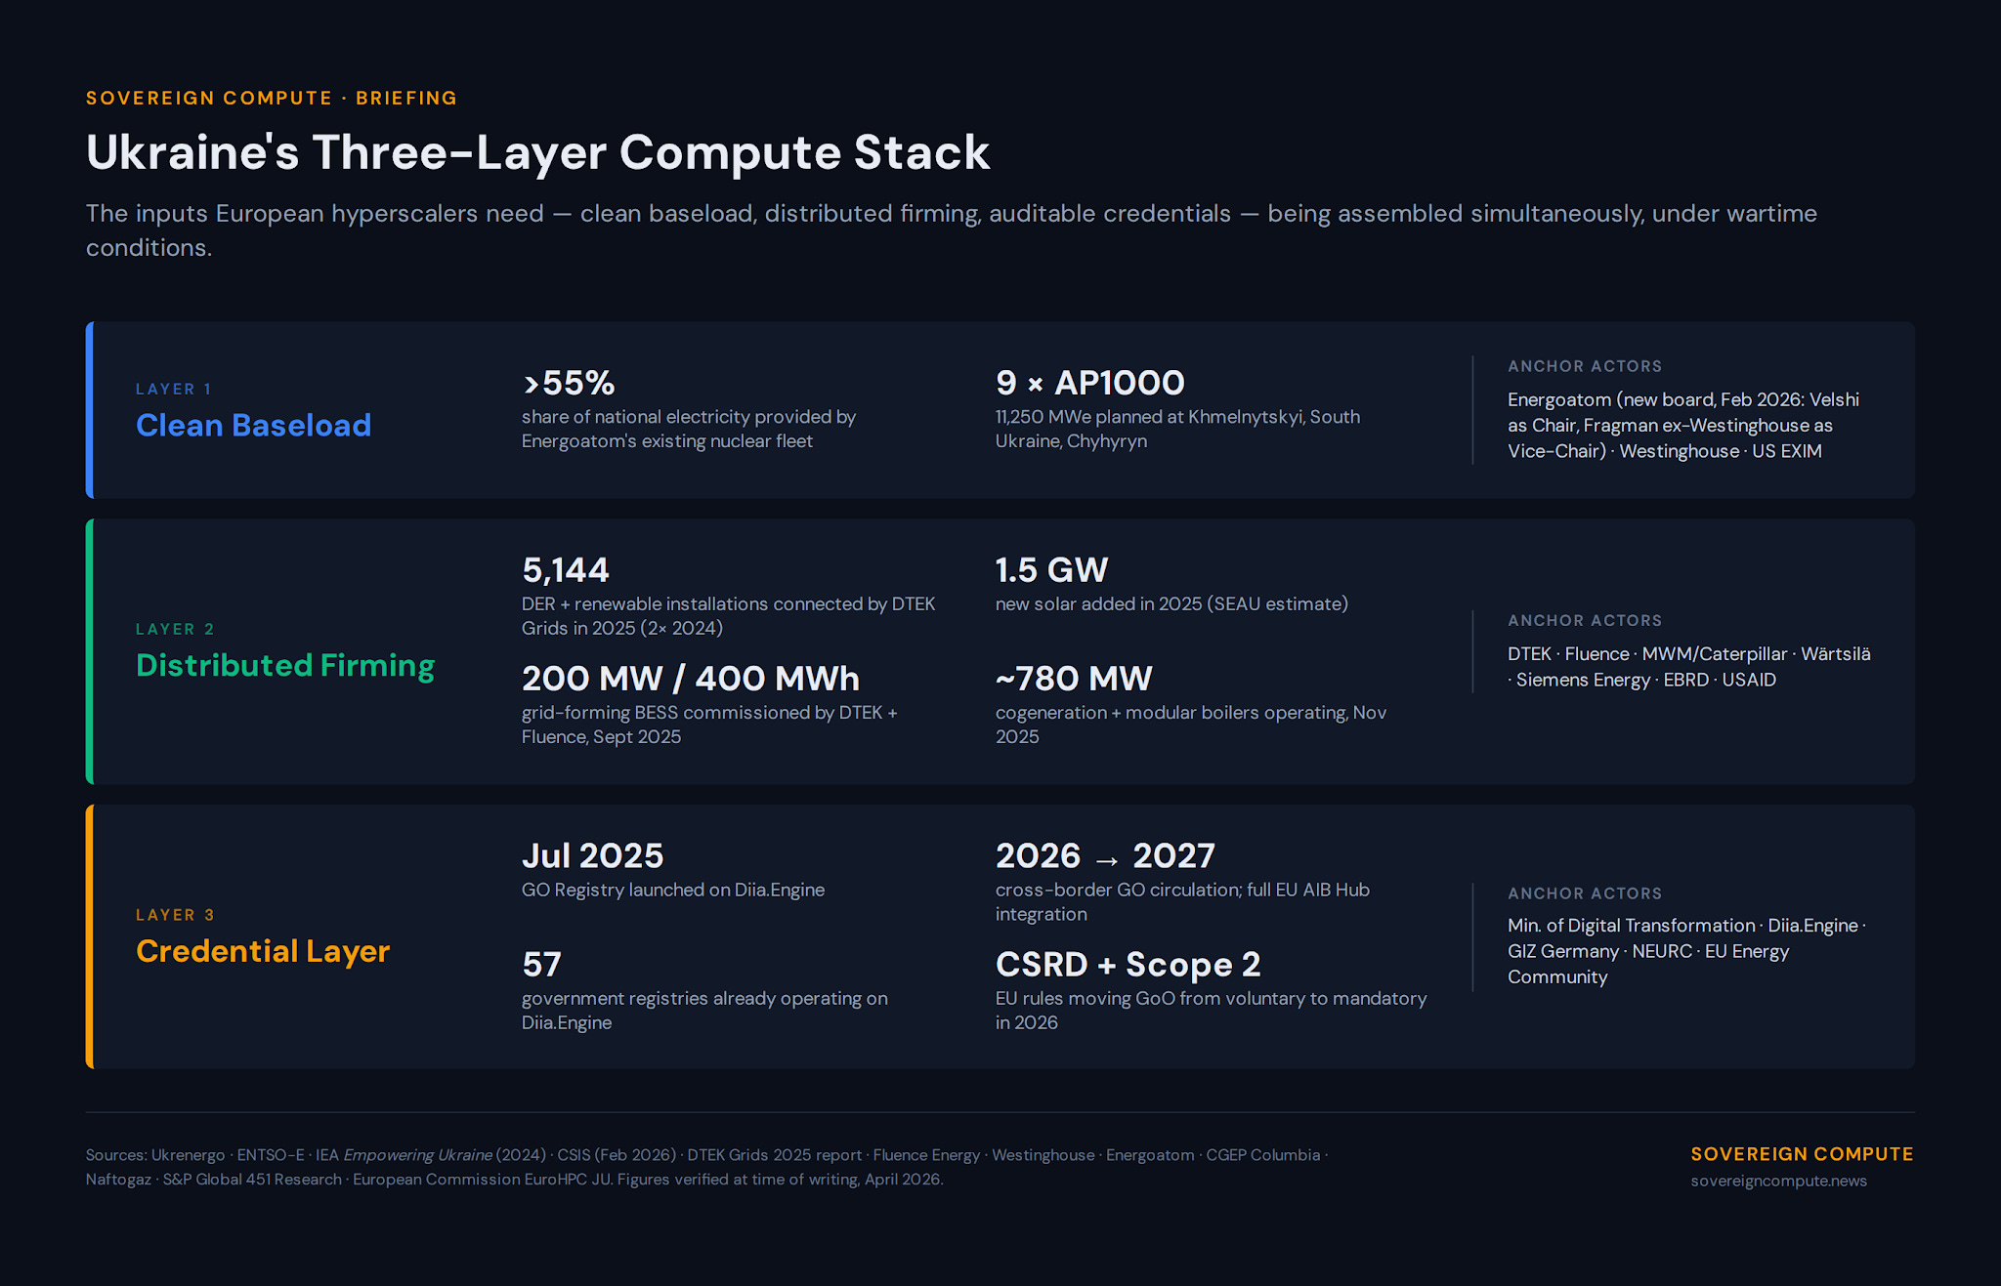Click Anchor Actors label in Layer 1

click(1584, 366)
